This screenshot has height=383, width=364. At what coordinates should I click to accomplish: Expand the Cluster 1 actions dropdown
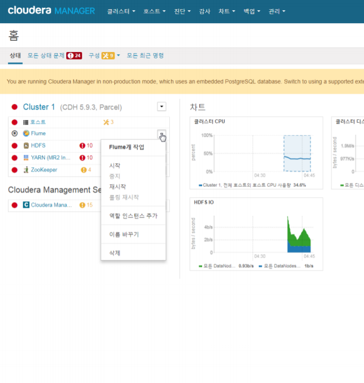click(x=161, y=107)
